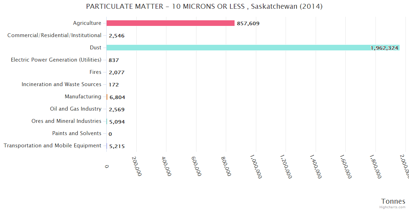The width and height of the screenshot is (409, 210).
Task: Select the Oil and Gas Industry label
Action: coord(76,109)
